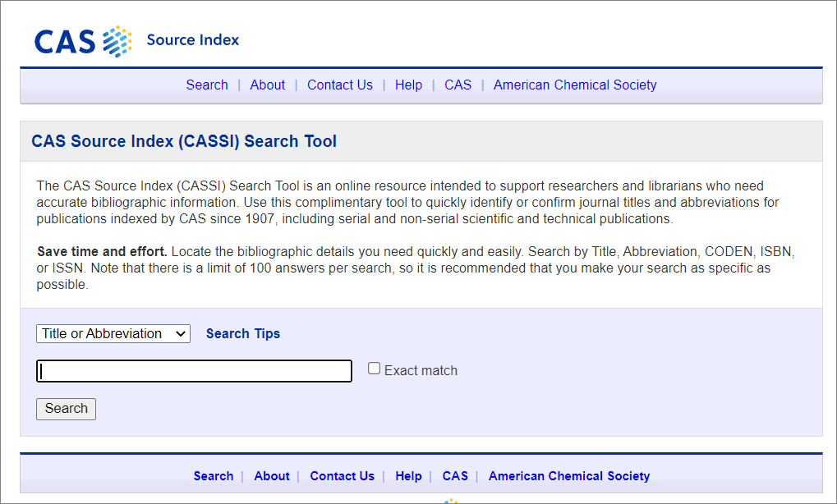Viewport: 837px width, 504px height.
Task: Open Help link in footer navigation
Action: pyautogui.click(x=408, y=476)
